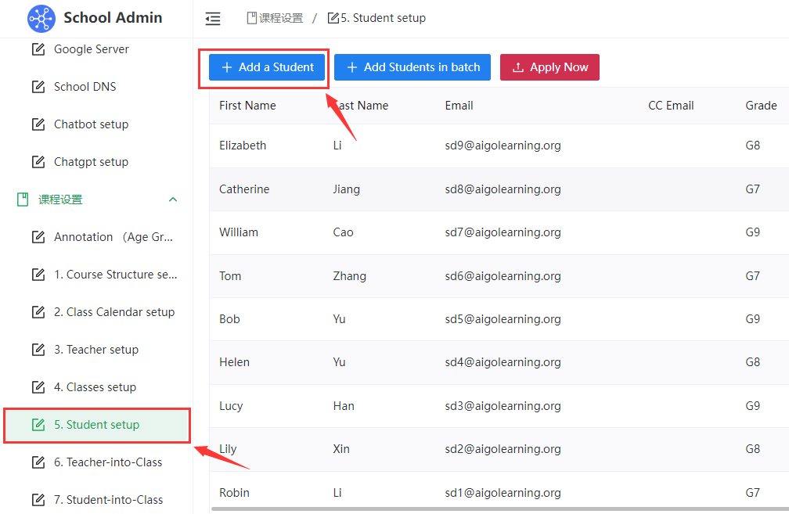Click the Add a Student button

point(267,67)
